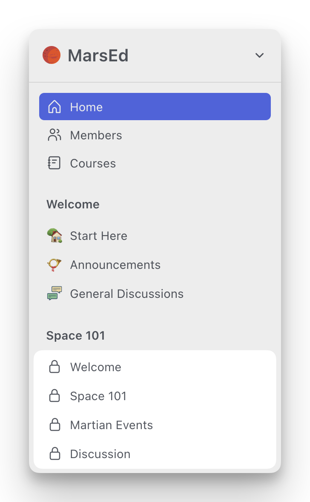
Task: Switch to the Members page
Action: pos(96,135)
